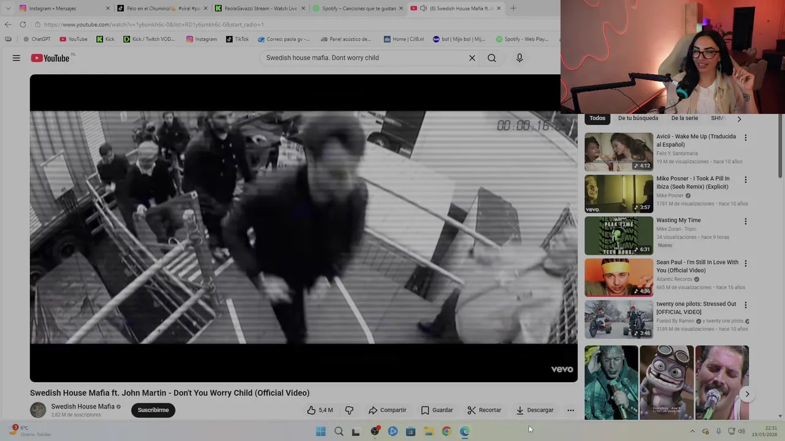The width and height of the screenshot is (785, 441).
Task: Open options menu for Stressed Out video
Action: point(746,305)
